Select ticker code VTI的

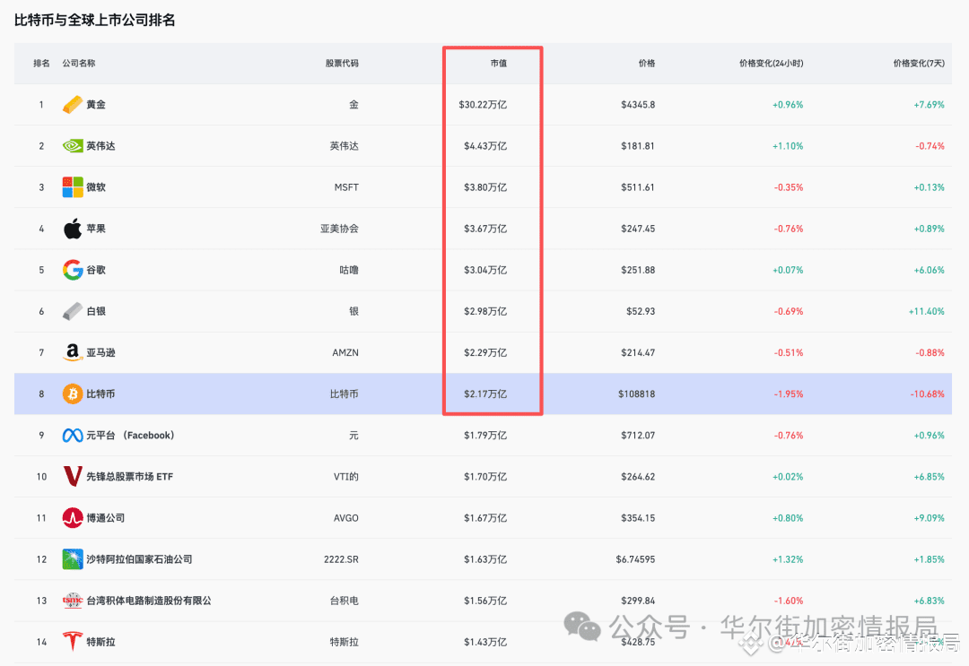click(x=346, y=477)
